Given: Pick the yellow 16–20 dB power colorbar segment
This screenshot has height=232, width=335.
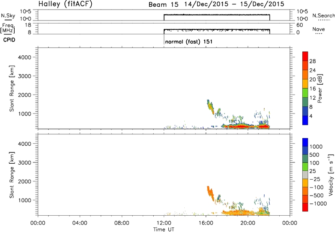Looking at the screenshot, I should [x=305, y=83].
